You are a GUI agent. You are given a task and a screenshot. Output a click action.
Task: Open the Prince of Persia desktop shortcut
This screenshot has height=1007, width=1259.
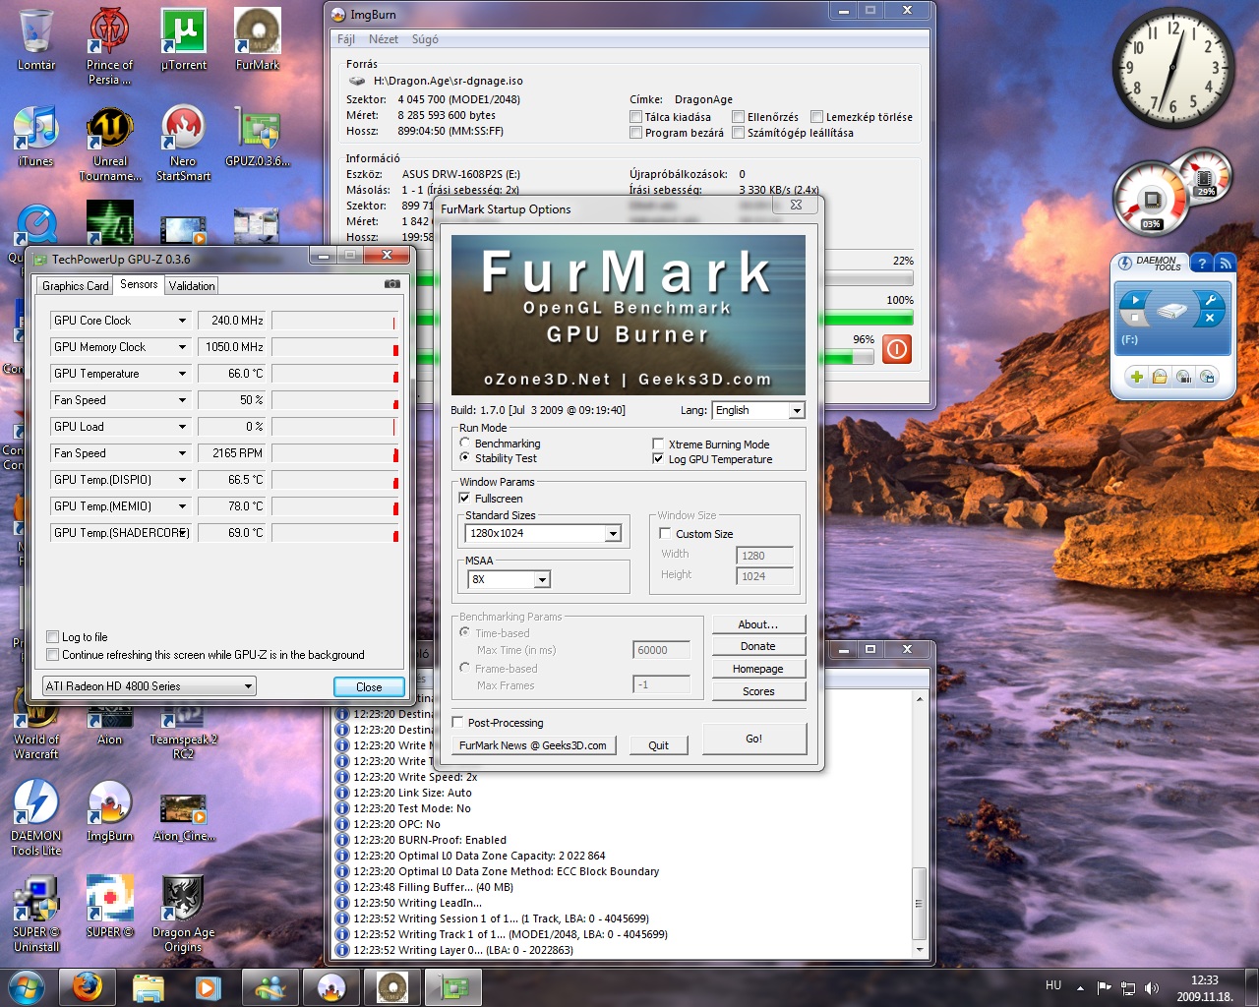pos(109,45)
